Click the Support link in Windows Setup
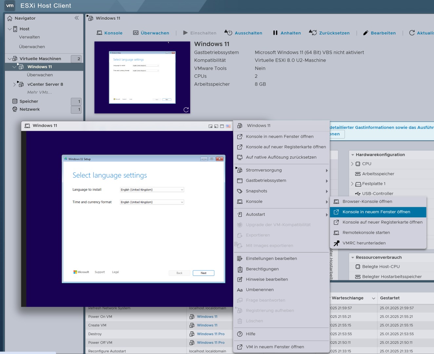434x354 pixels. tap(100, 272)
